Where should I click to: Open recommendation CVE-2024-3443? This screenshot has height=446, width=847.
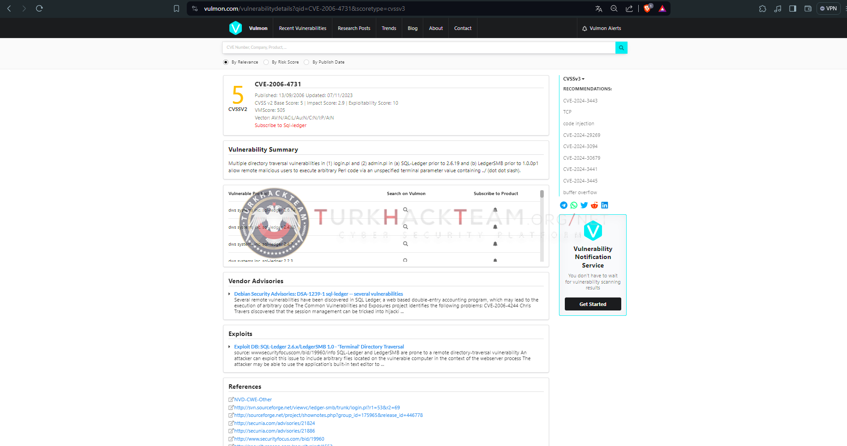(x=580, y=101)
